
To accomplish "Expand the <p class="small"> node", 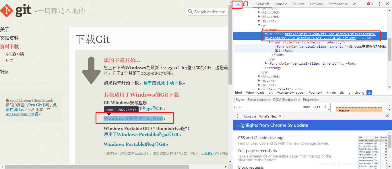I will 259,89.
